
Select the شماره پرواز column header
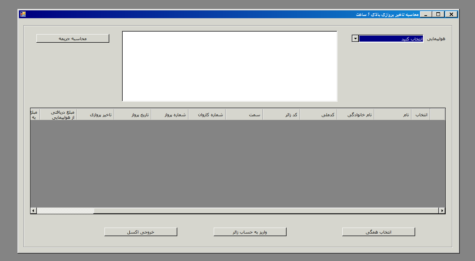pyautogui.click(x=169, y=115)
